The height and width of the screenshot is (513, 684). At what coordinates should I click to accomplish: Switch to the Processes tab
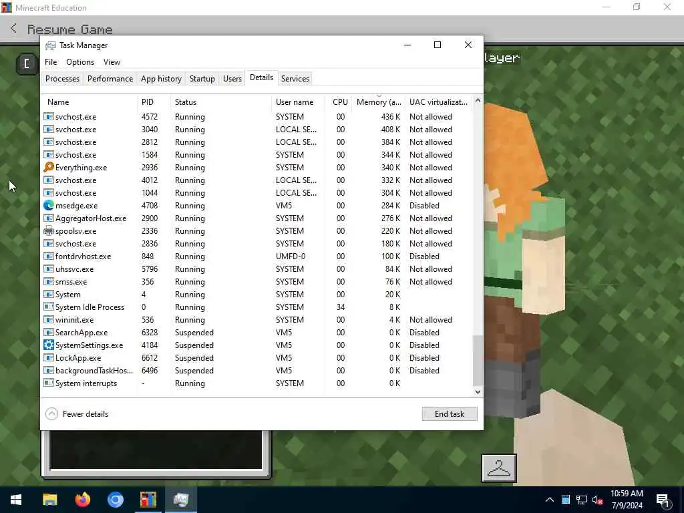pos(62,79)
